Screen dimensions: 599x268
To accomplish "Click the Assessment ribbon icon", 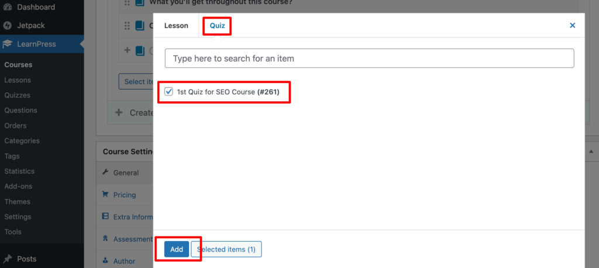I will (x=105, y=239).
